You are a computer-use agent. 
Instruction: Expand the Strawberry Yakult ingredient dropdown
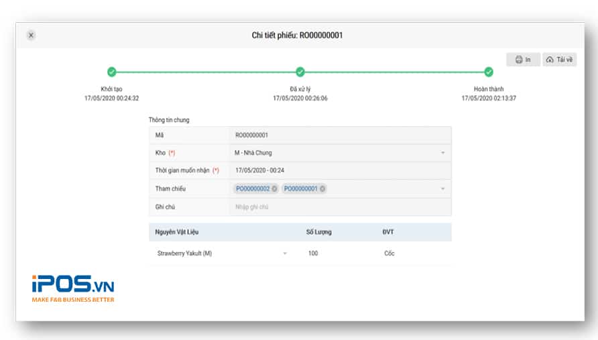(285, 253)
